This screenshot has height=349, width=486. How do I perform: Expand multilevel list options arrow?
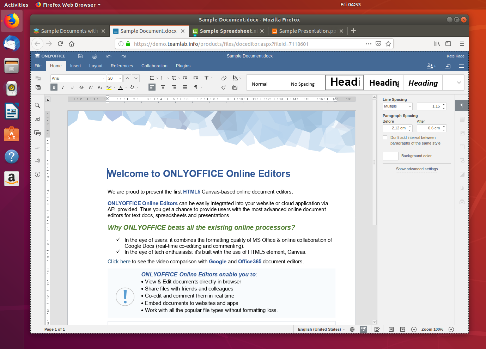tap(179, 78)
